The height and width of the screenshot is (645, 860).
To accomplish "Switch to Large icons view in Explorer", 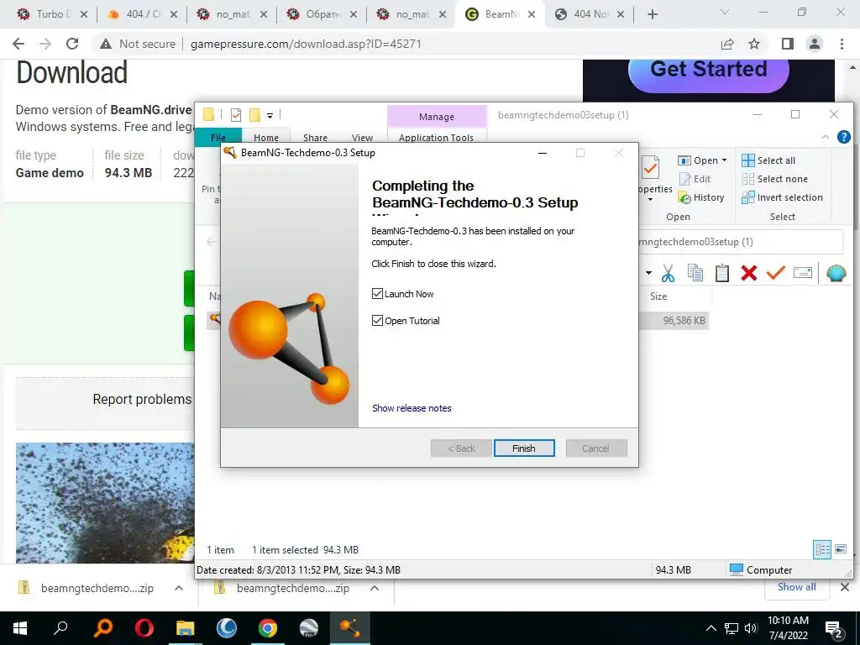I will [841, 549].
